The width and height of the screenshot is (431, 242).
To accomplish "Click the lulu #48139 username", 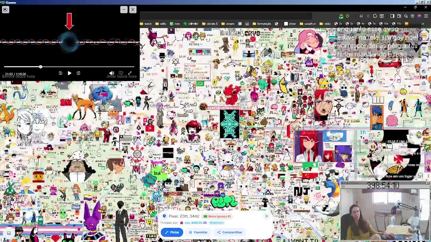I will pyautogui.click(x=194, y=223).
